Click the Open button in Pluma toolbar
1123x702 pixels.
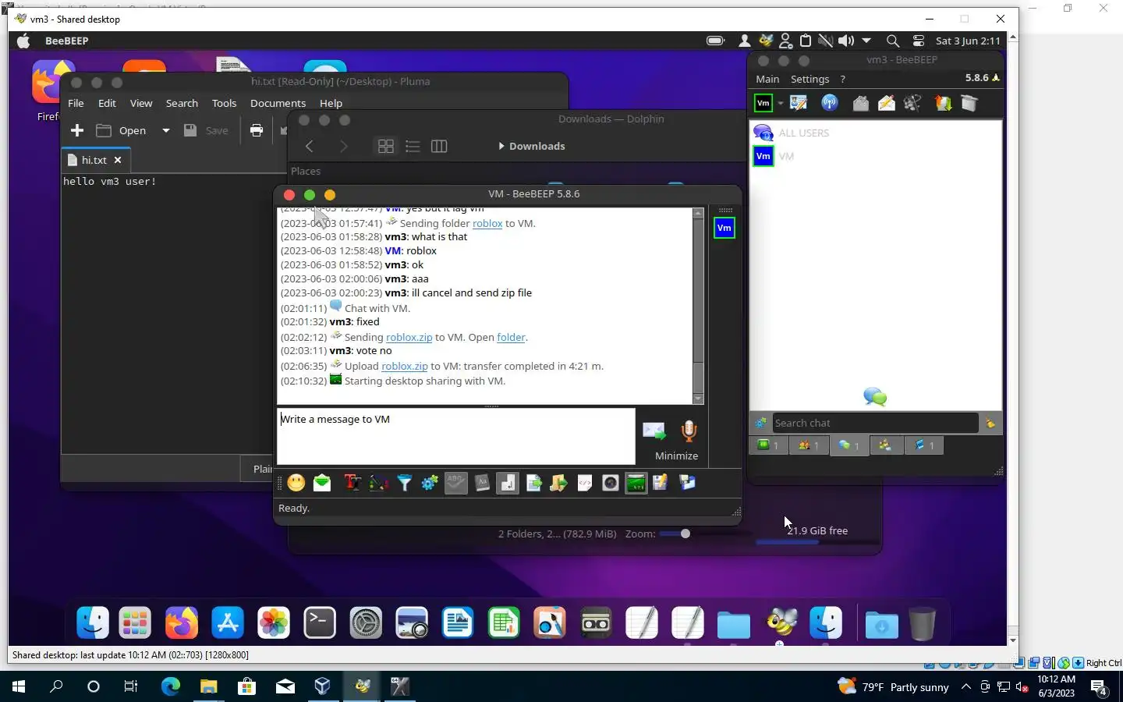[x=122, y=130]
